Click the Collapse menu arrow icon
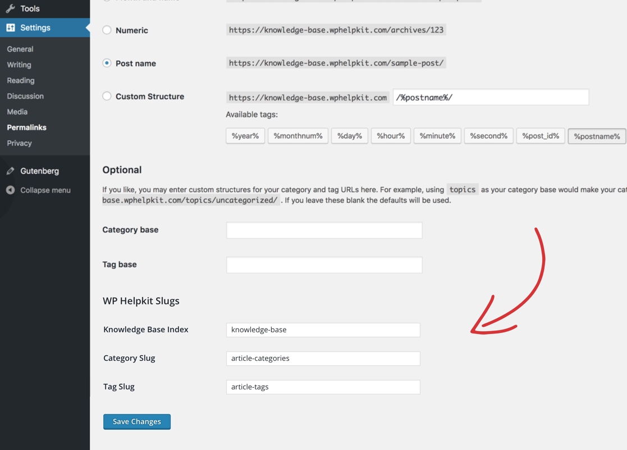The width and height of the screenshot is (627, 450). [x=11, y=190]
